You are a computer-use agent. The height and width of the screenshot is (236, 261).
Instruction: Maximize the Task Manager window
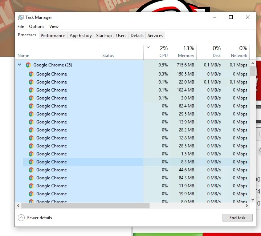tap(231, 17)
